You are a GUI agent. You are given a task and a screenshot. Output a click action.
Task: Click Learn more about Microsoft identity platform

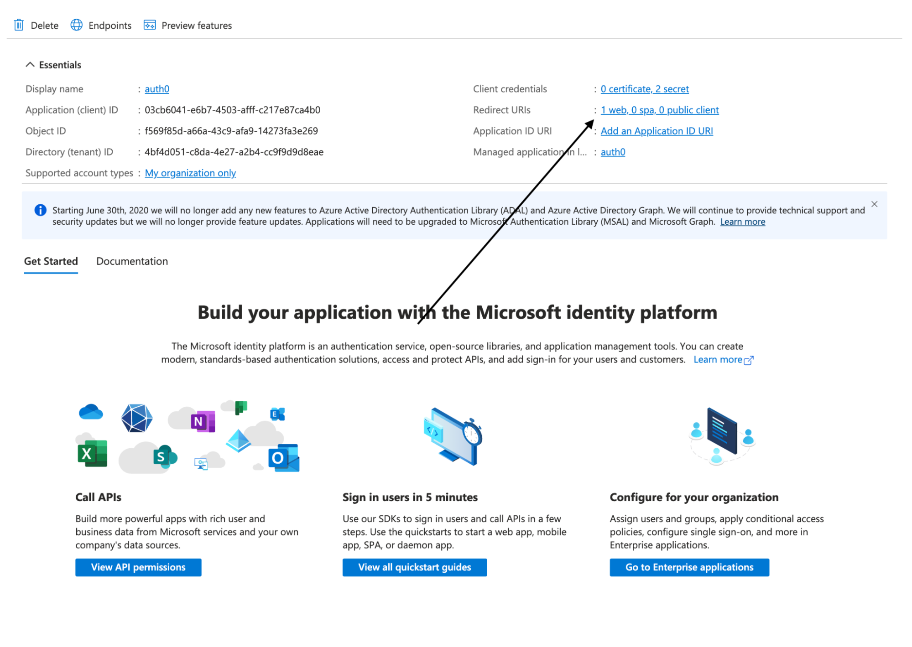[718, 360]
